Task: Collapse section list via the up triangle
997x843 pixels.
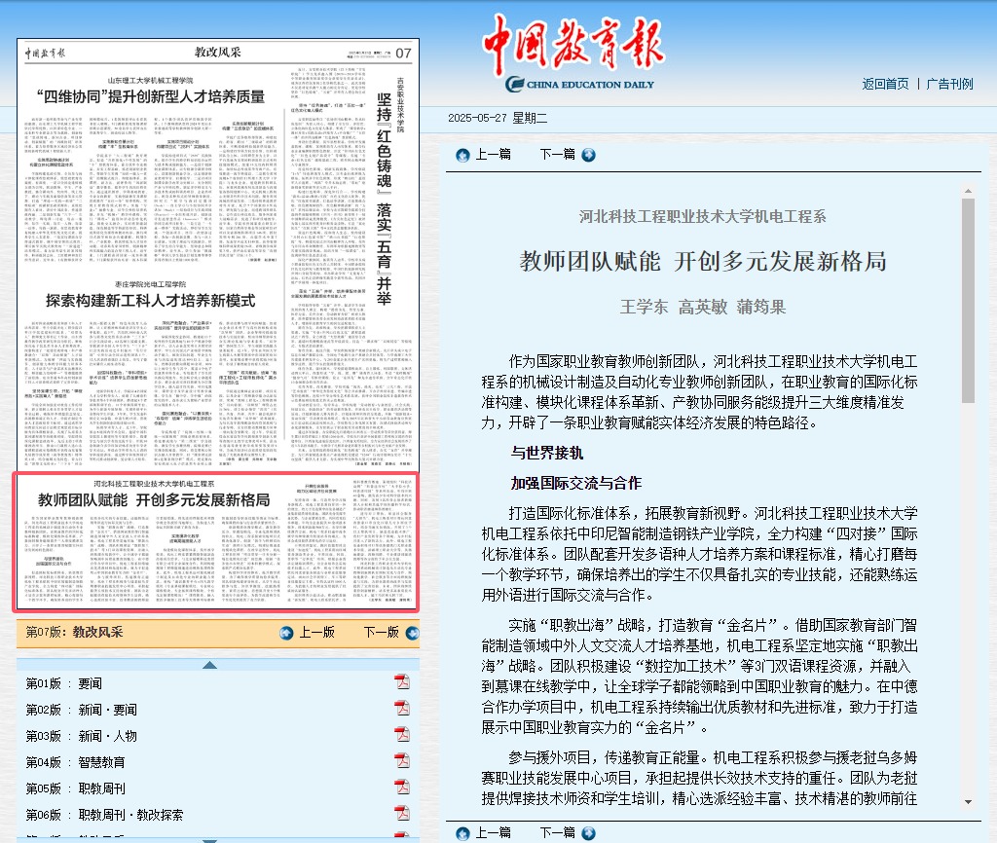Action: (x=209, y=665)
